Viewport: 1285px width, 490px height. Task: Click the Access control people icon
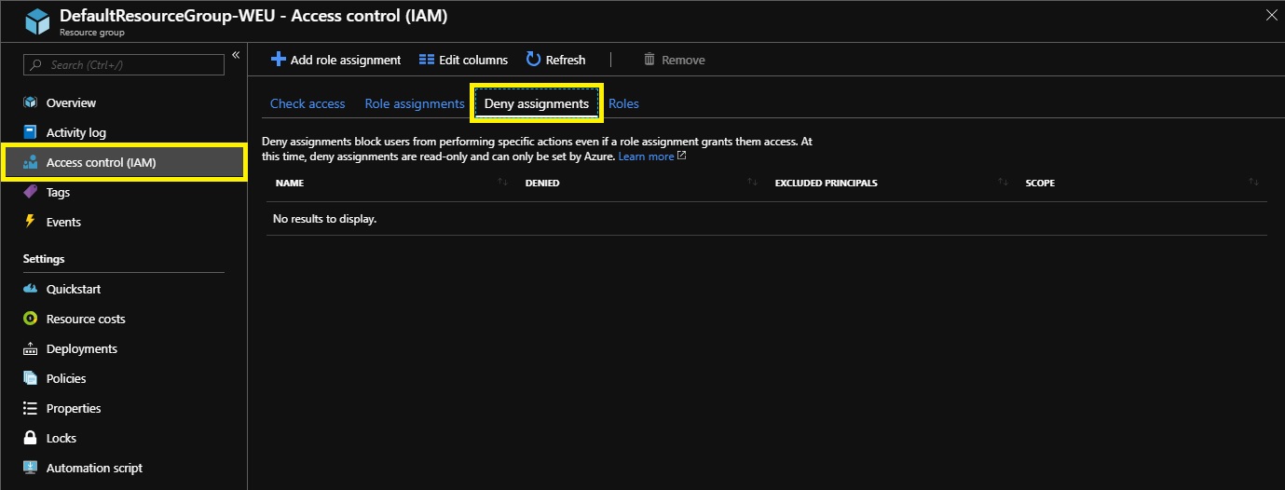pos(30,162)
